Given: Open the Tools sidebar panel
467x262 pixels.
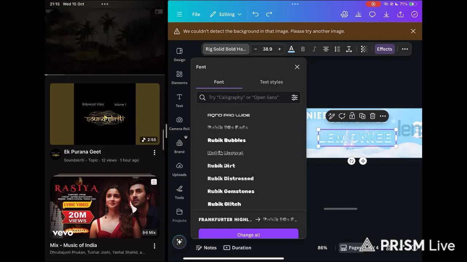Looking at the screenshot, I should coord(179,192).
